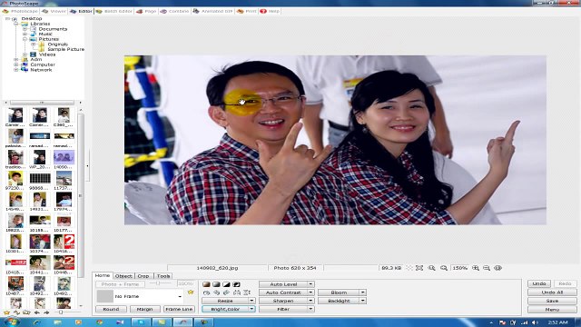Open the Bloom dropdown arrow
Image resolution: width=581 pixels, height=327 pixels.
click(x=363, y=292)
